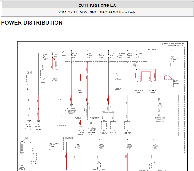Click the BATT 1 FUSE symbol
Viewport: 194px width, 171px height.
(71, 56)
